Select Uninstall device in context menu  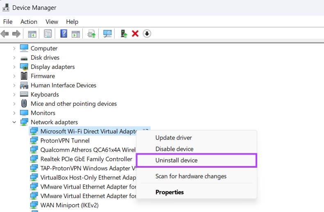(x=197, y=160)
